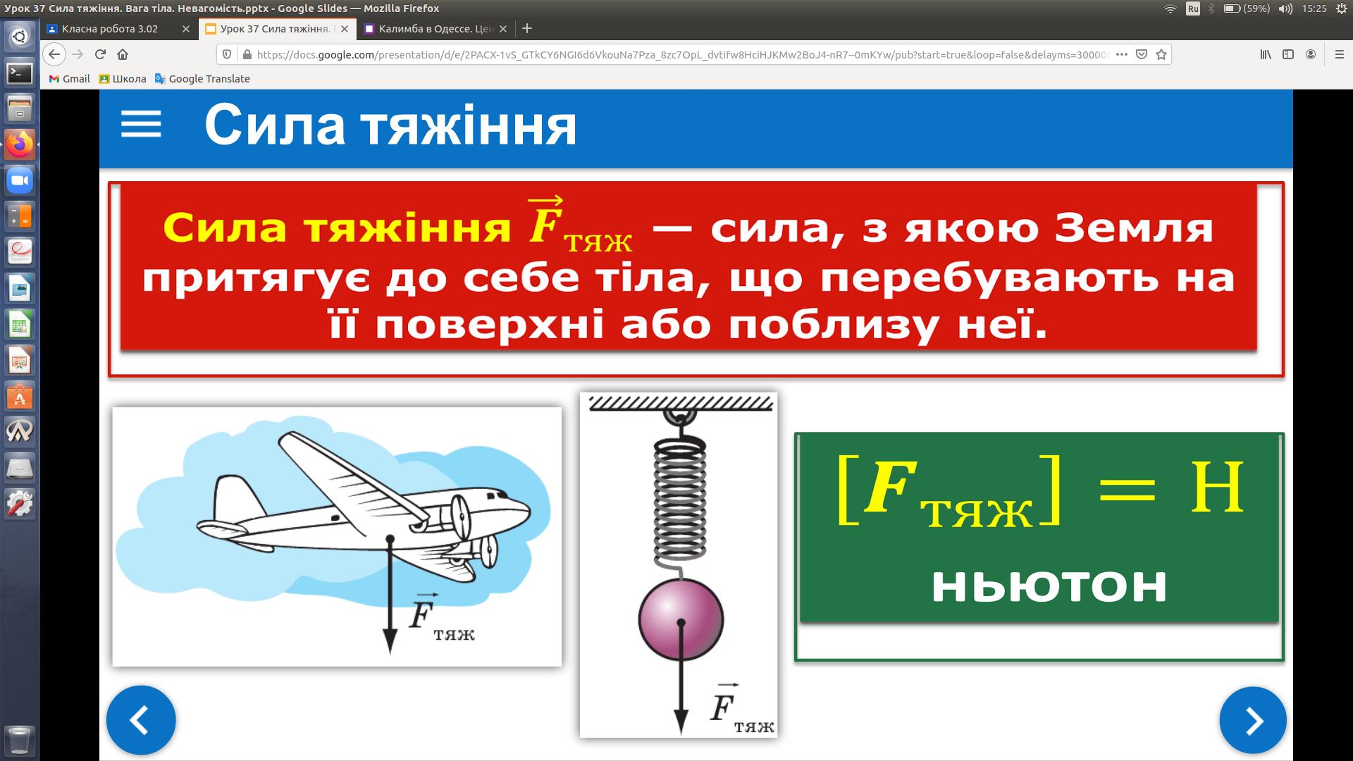The height and width of the screenshot is (761, 1353).
Task: Open page actions three-dots menu
Action: [1122, 54]
